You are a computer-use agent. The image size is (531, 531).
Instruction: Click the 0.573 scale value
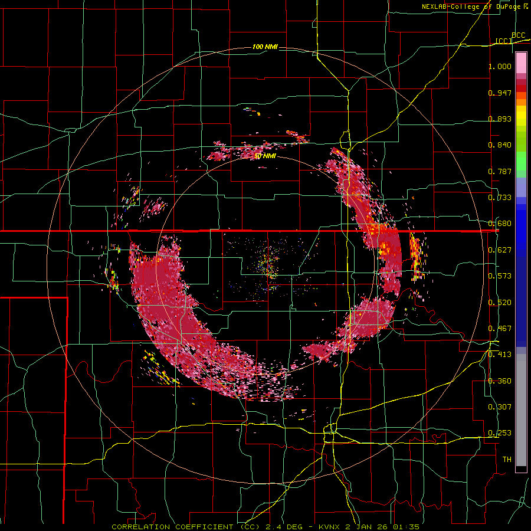point(500,276)
